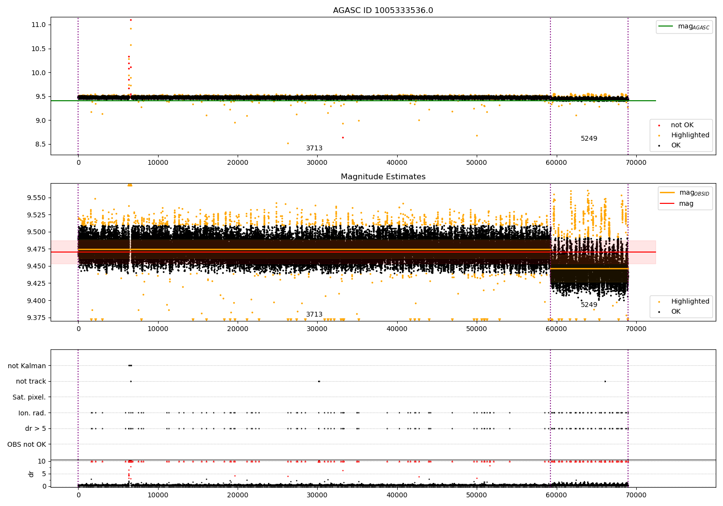Click the title AGASC ID 1005333536.0

(x=383, y=11)
